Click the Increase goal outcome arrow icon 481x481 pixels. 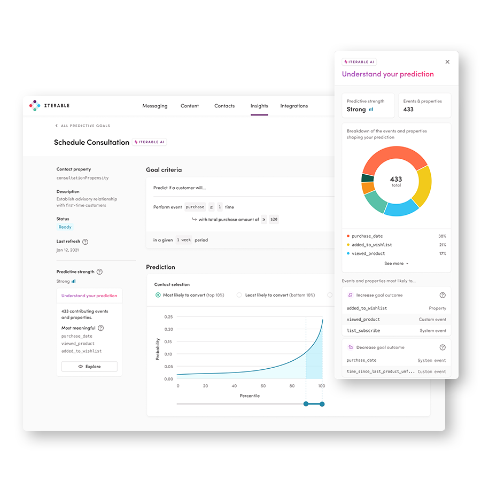pos(350,295)
